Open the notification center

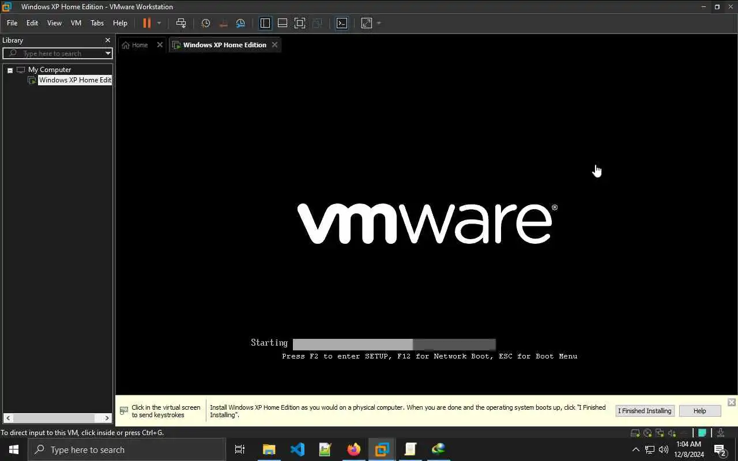(720, 449)
